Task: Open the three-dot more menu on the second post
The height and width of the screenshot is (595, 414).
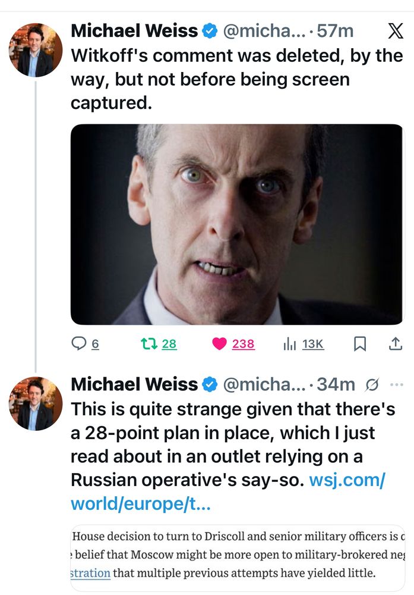Action: click(396, 385)
